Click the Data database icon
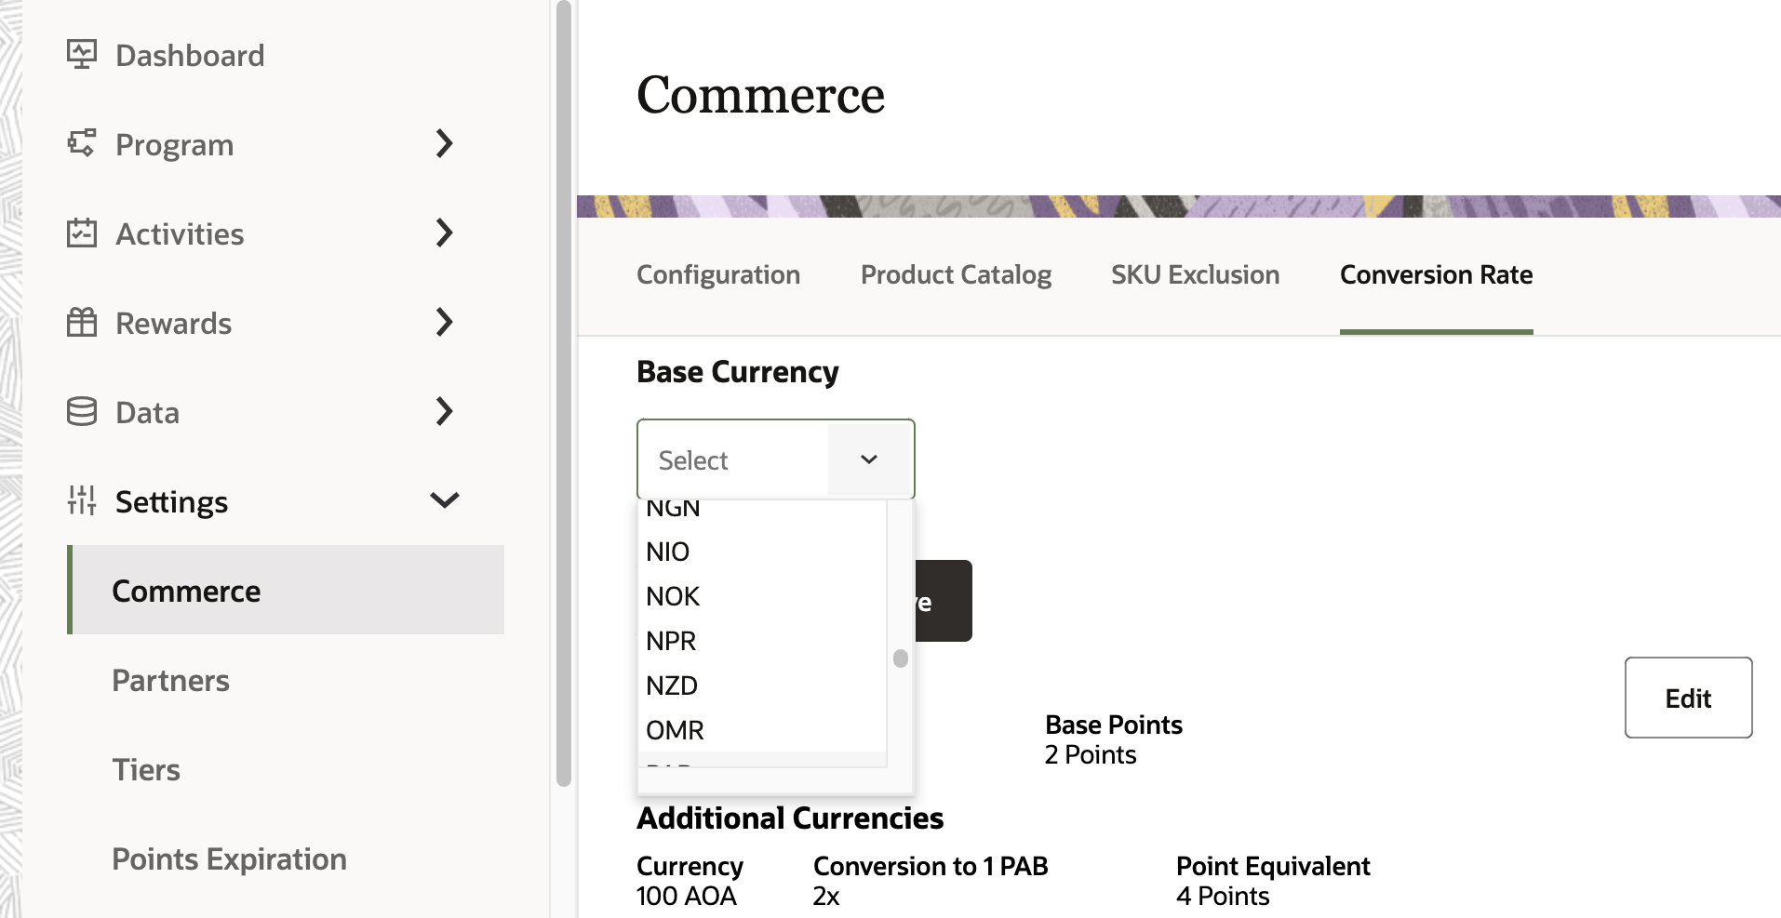The height and width of the screenshot is (918, 1781). click(82, 411)
